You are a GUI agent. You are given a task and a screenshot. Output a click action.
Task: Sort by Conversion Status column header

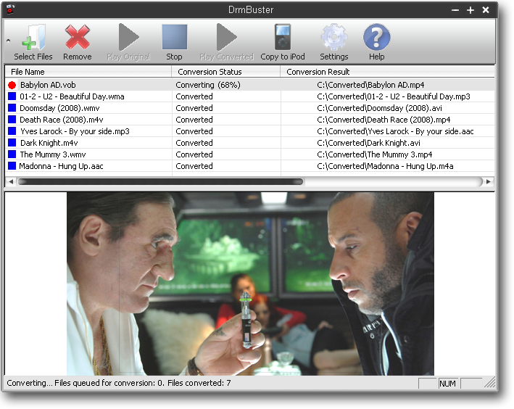point(226,72)
